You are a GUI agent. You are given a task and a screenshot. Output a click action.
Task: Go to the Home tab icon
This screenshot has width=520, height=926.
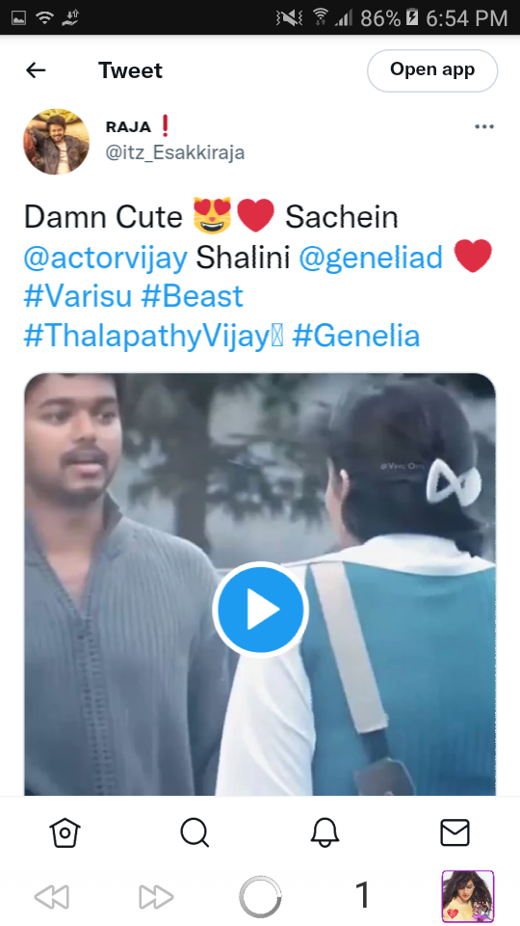[65, 833]
